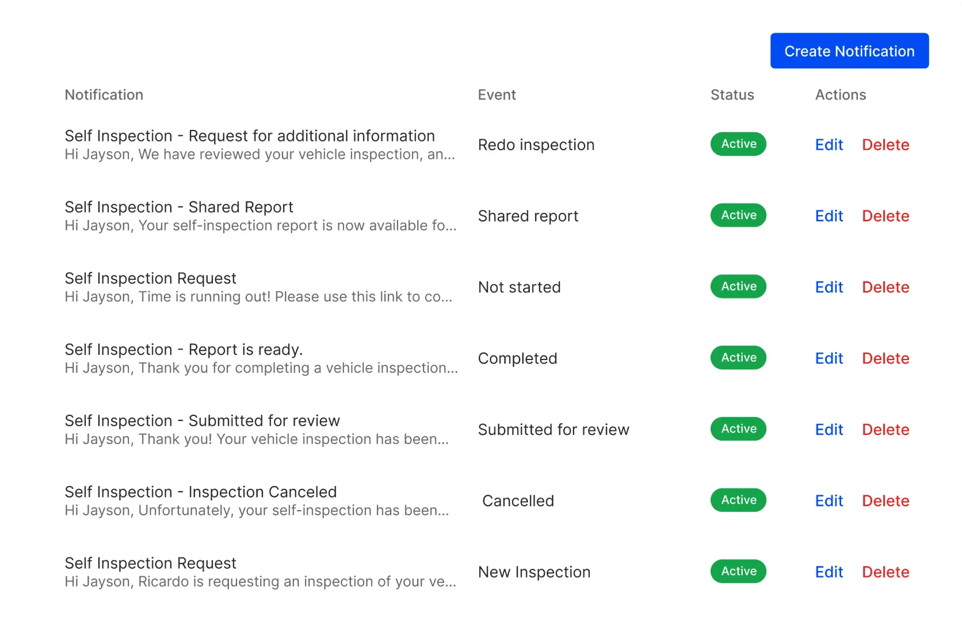Select 'Self Inspection - Shared Report' title

click(179, 207)
